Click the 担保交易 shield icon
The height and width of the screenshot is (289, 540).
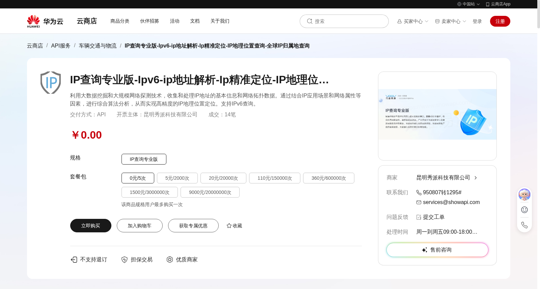coord(125,260)
